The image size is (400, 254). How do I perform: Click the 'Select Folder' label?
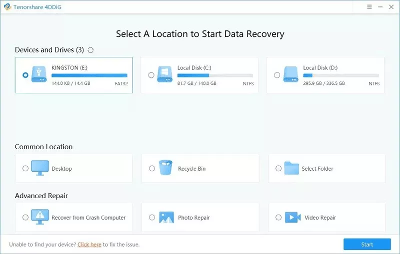(317, 169)
